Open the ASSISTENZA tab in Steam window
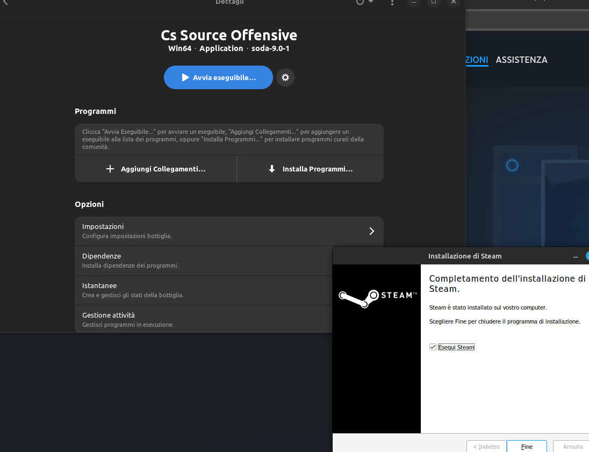The image size is (589, 452). (x=521, y=60)
